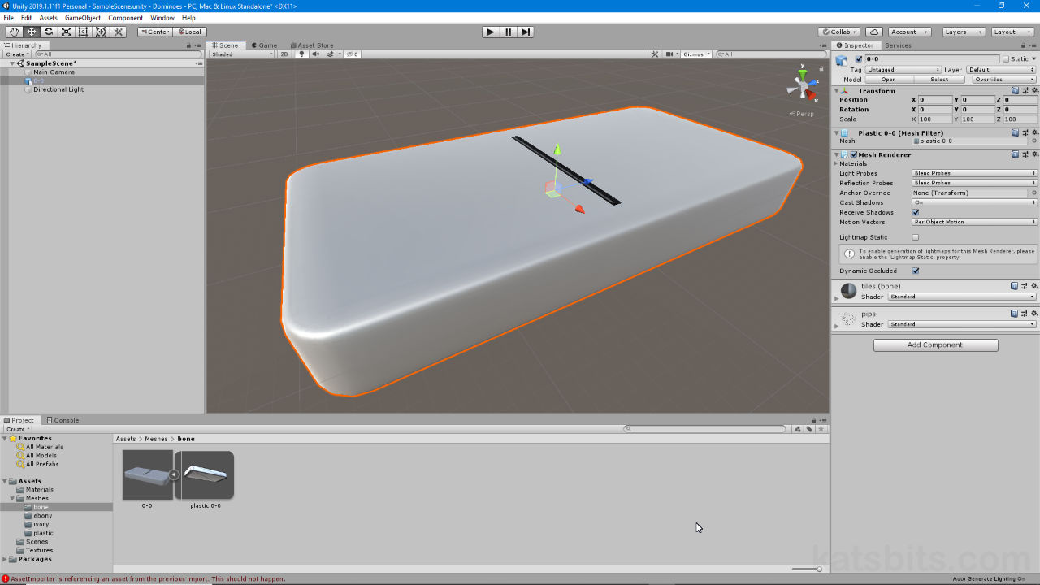Toggle scene effects rendering
Viewport: 1040px width, 585px height.
pyautogui.click(x=332, y=54)
